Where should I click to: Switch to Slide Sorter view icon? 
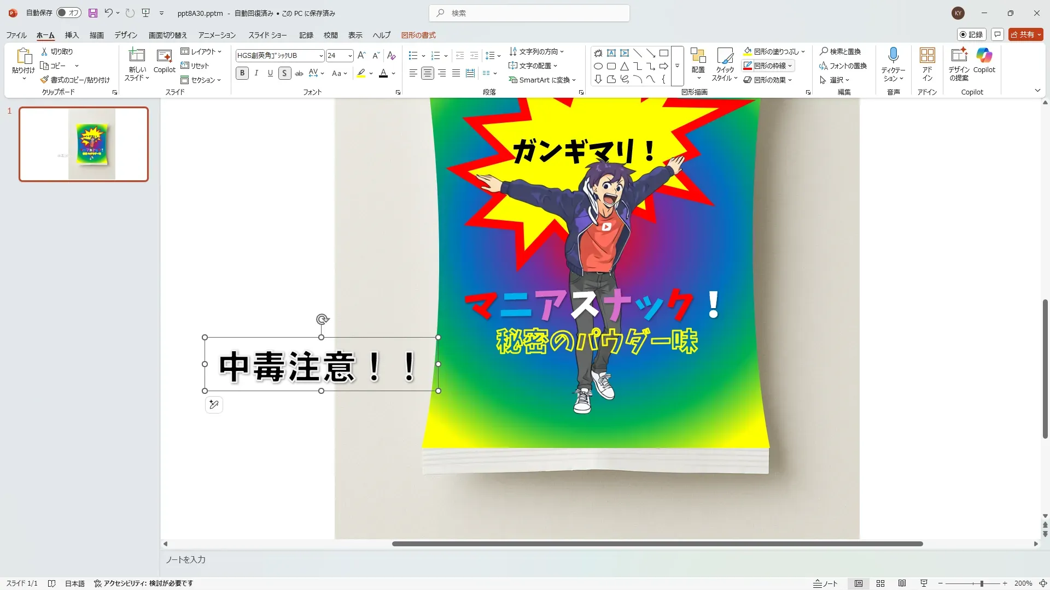coord(880,583)
